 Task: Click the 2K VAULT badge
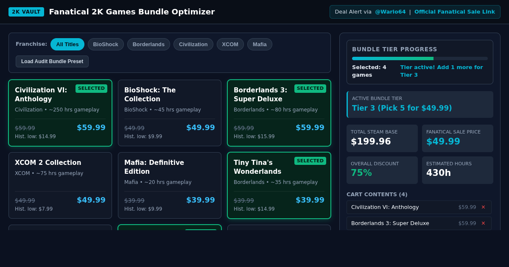(x=26, y=12)
